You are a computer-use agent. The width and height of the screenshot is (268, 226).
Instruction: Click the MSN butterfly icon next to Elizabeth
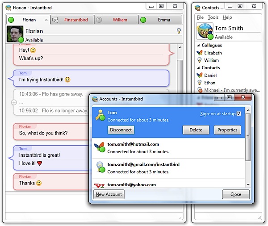tap(200, 53)
